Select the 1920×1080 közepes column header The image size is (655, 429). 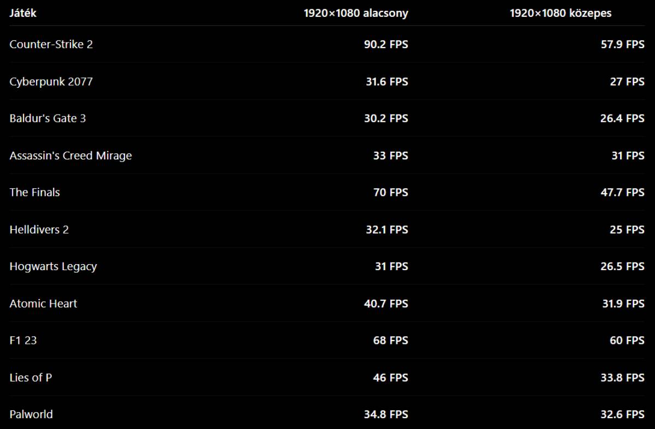click(561, 14)
